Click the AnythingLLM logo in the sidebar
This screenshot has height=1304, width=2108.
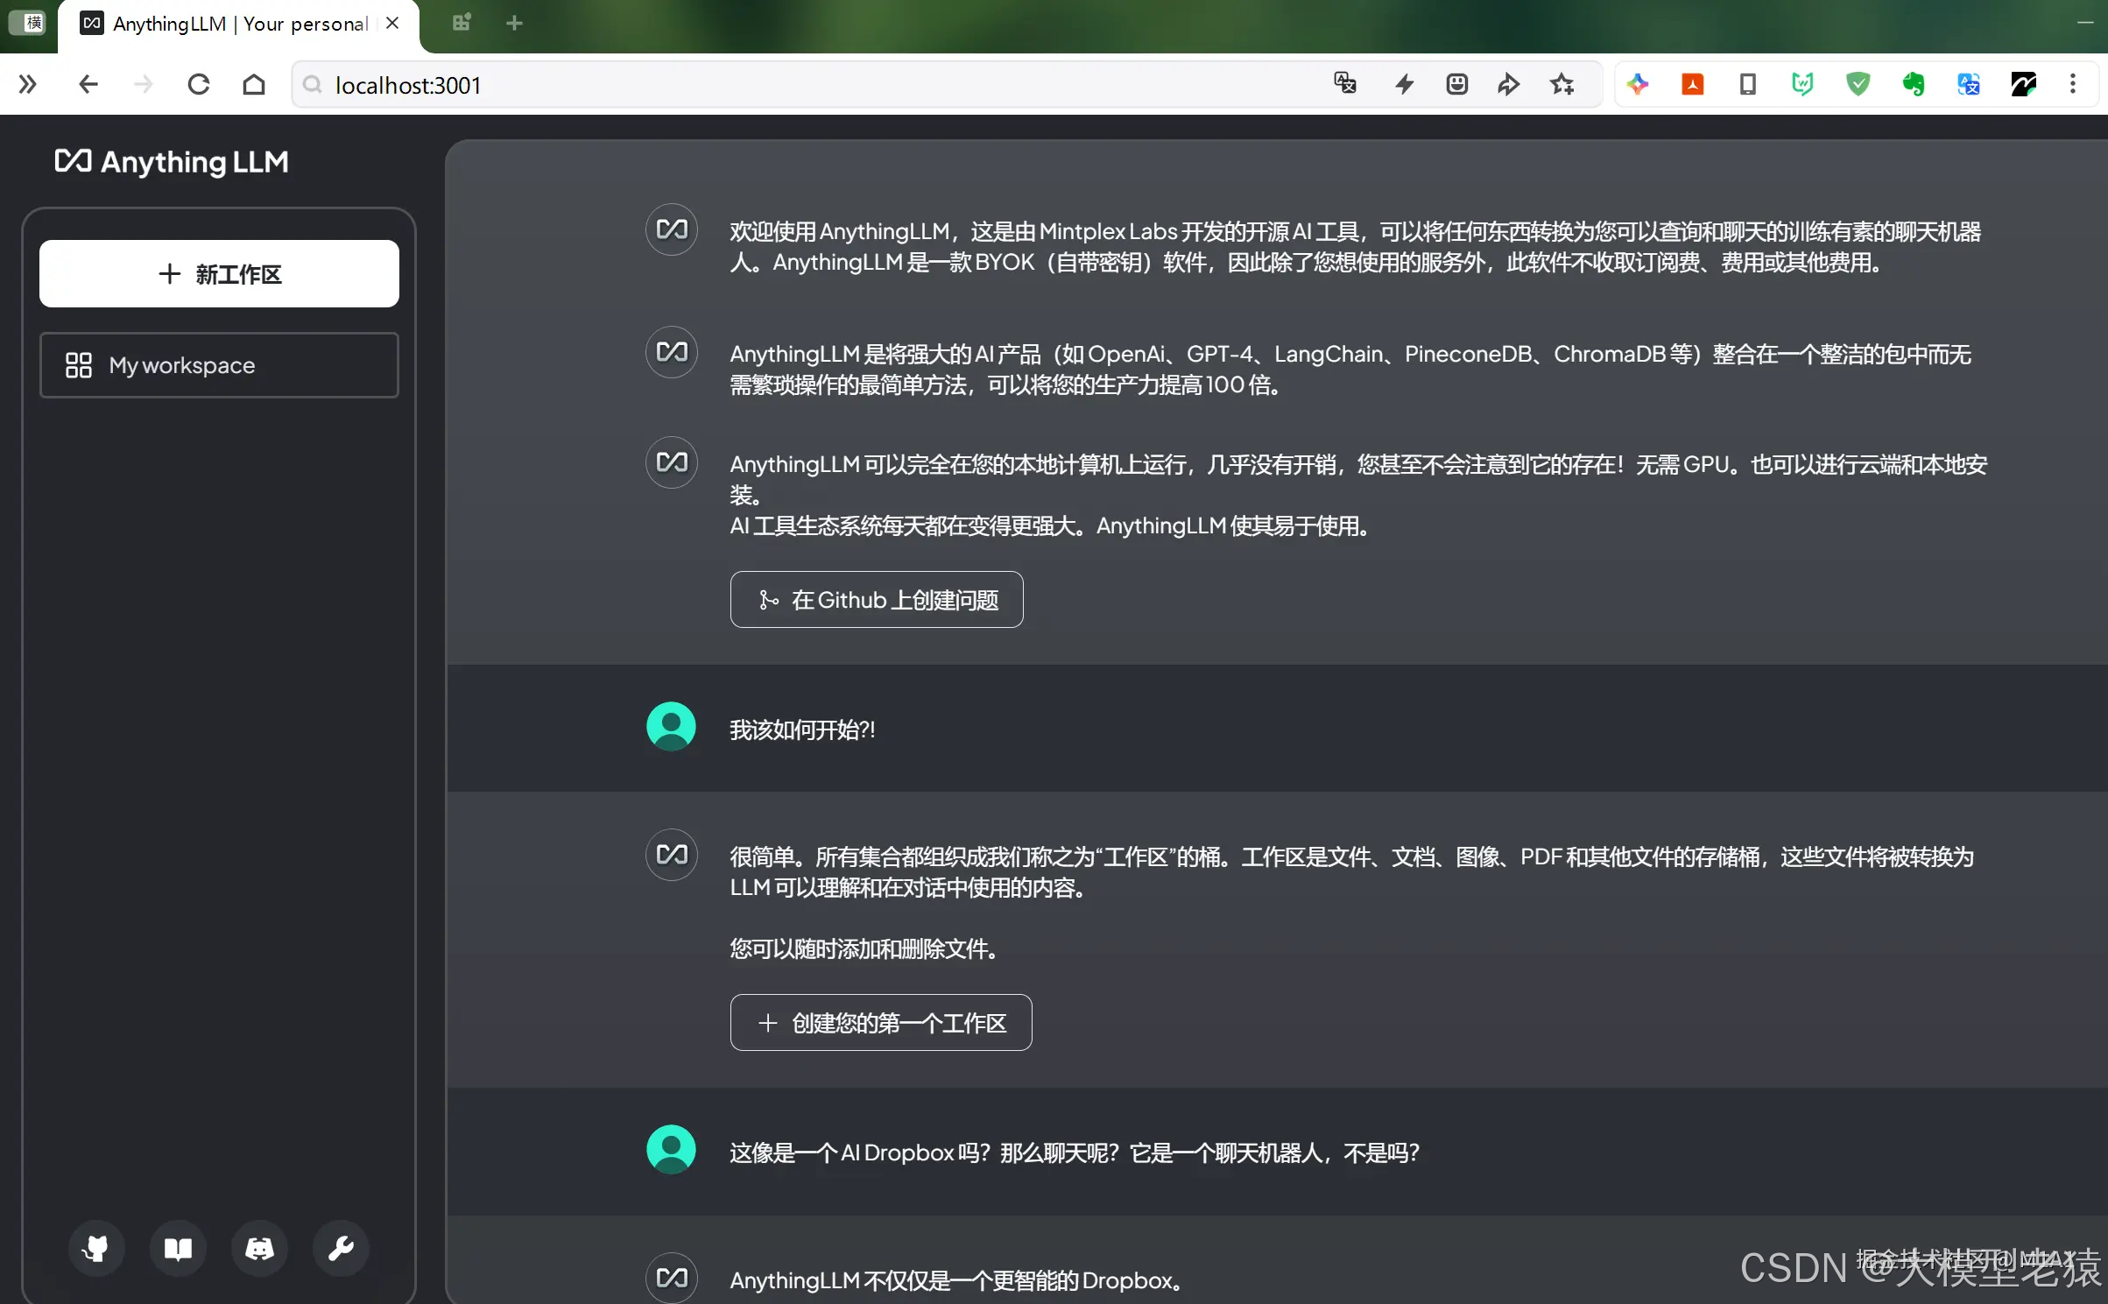coord(172,162)
